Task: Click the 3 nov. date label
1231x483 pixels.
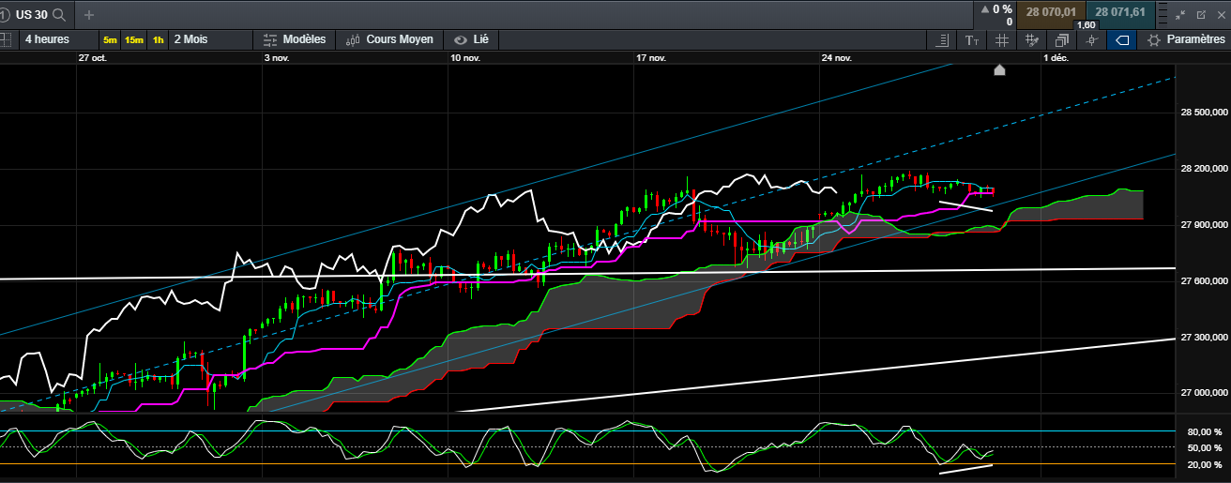Action: 279,57
